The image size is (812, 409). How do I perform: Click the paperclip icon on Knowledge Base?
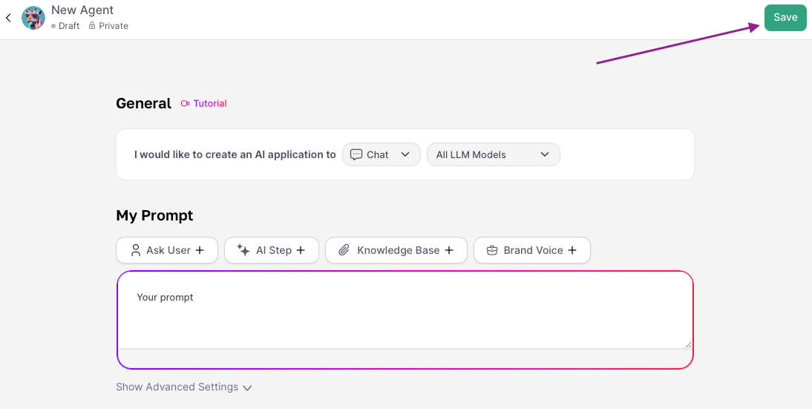(344, 250)
